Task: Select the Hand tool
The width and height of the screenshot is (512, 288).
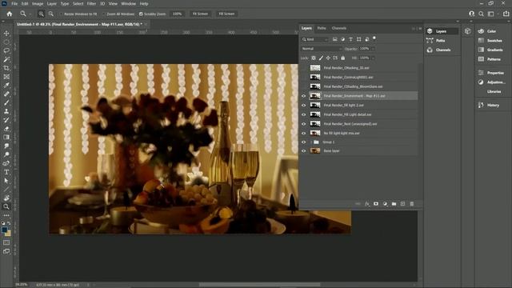Action: click(x=6, y=198)
